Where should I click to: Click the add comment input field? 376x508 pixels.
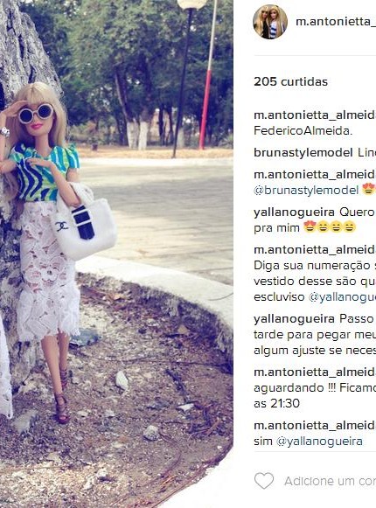[330, 481]
